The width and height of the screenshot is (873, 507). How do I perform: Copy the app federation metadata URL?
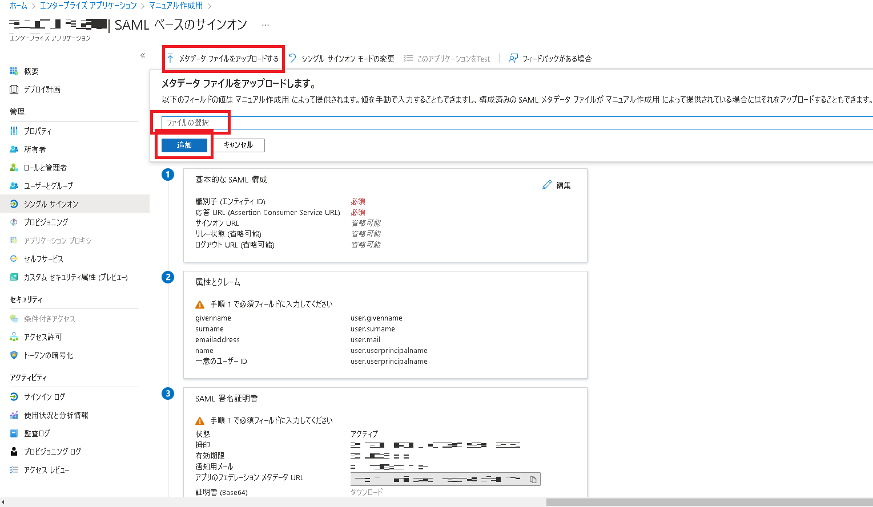click(533, 480)
